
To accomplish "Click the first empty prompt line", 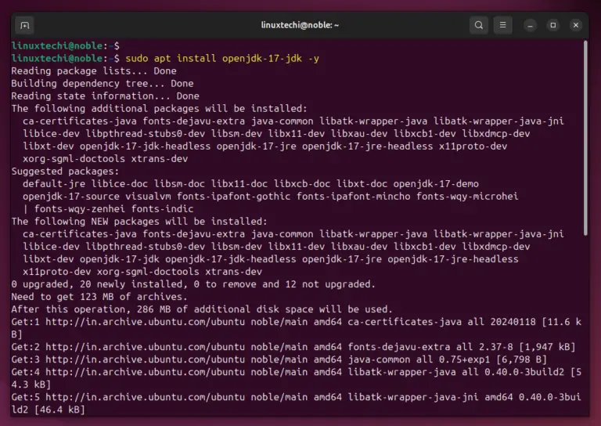I will tap(66, 46).
